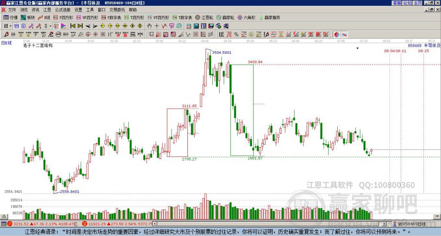441x236 pixels.
Task: Open the 板块 sectors view
Action: click(x=28, y=17)
